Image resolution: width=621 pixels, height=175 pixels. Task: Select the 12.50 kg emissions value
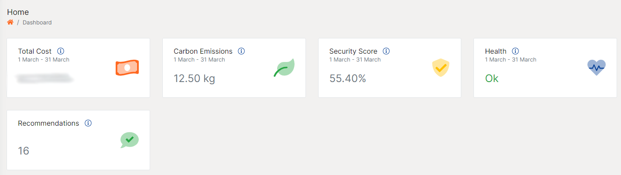pyautogui.click(x=194, y=79)
